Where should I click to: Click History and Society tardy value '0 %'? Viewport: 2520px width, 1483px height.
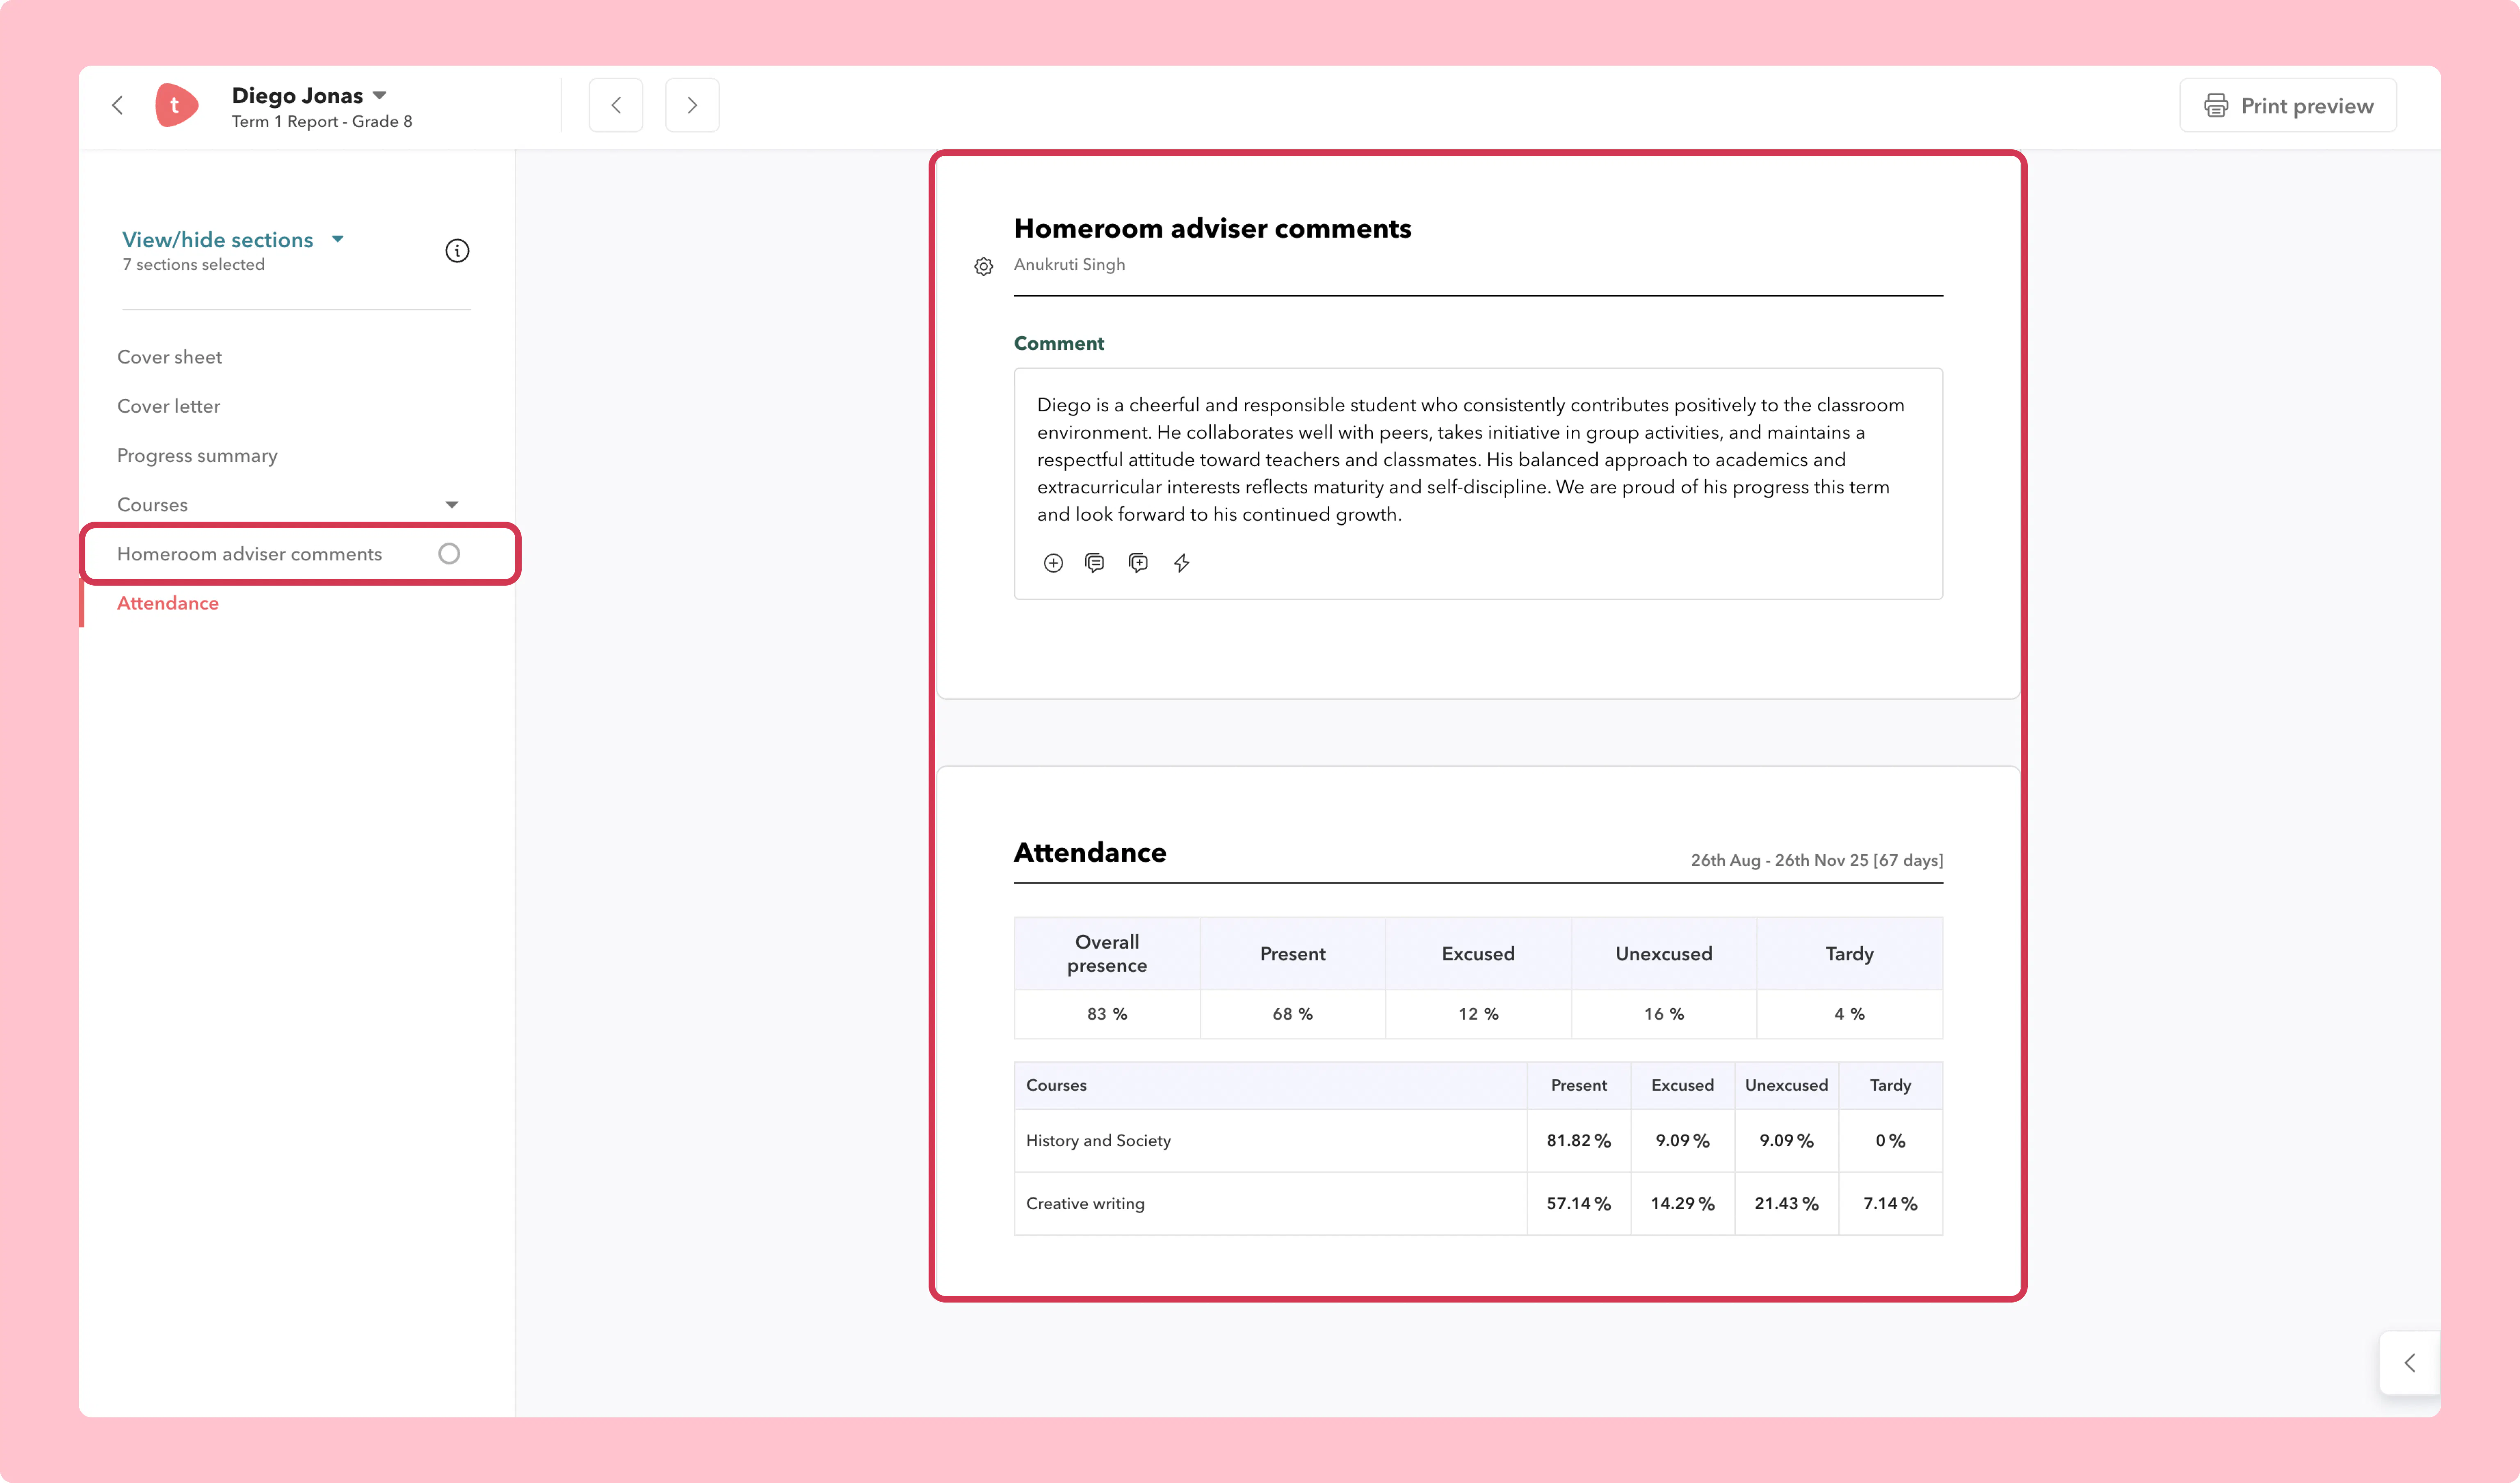[x=1890, y=1141]
